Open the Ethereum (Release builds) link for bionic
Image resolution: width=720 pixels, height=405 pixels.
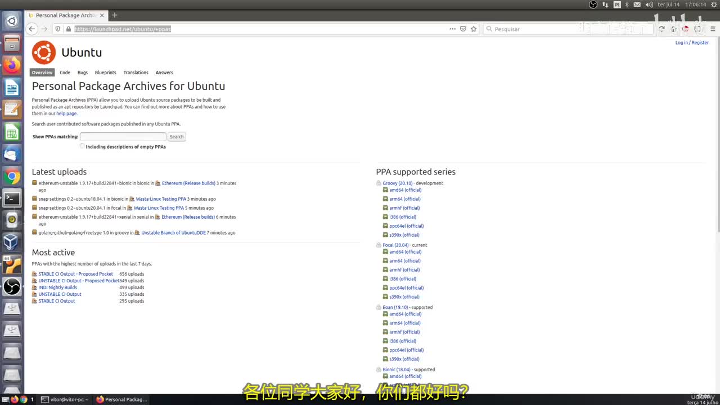pyautogui.click(x=188, y=183)
